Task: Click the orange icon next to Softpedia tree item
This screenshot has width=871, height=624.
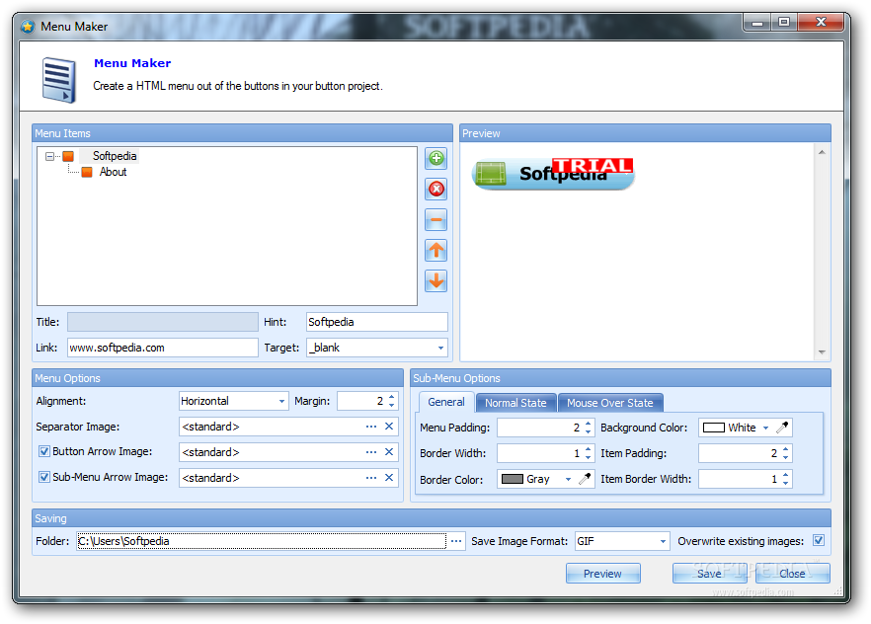Action: pos(68,157)
